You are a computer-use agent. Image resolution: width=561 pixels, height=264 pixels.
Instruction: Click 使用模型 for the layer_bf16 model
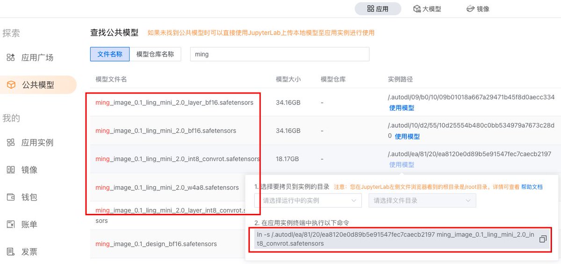click(x=402, y=108)
